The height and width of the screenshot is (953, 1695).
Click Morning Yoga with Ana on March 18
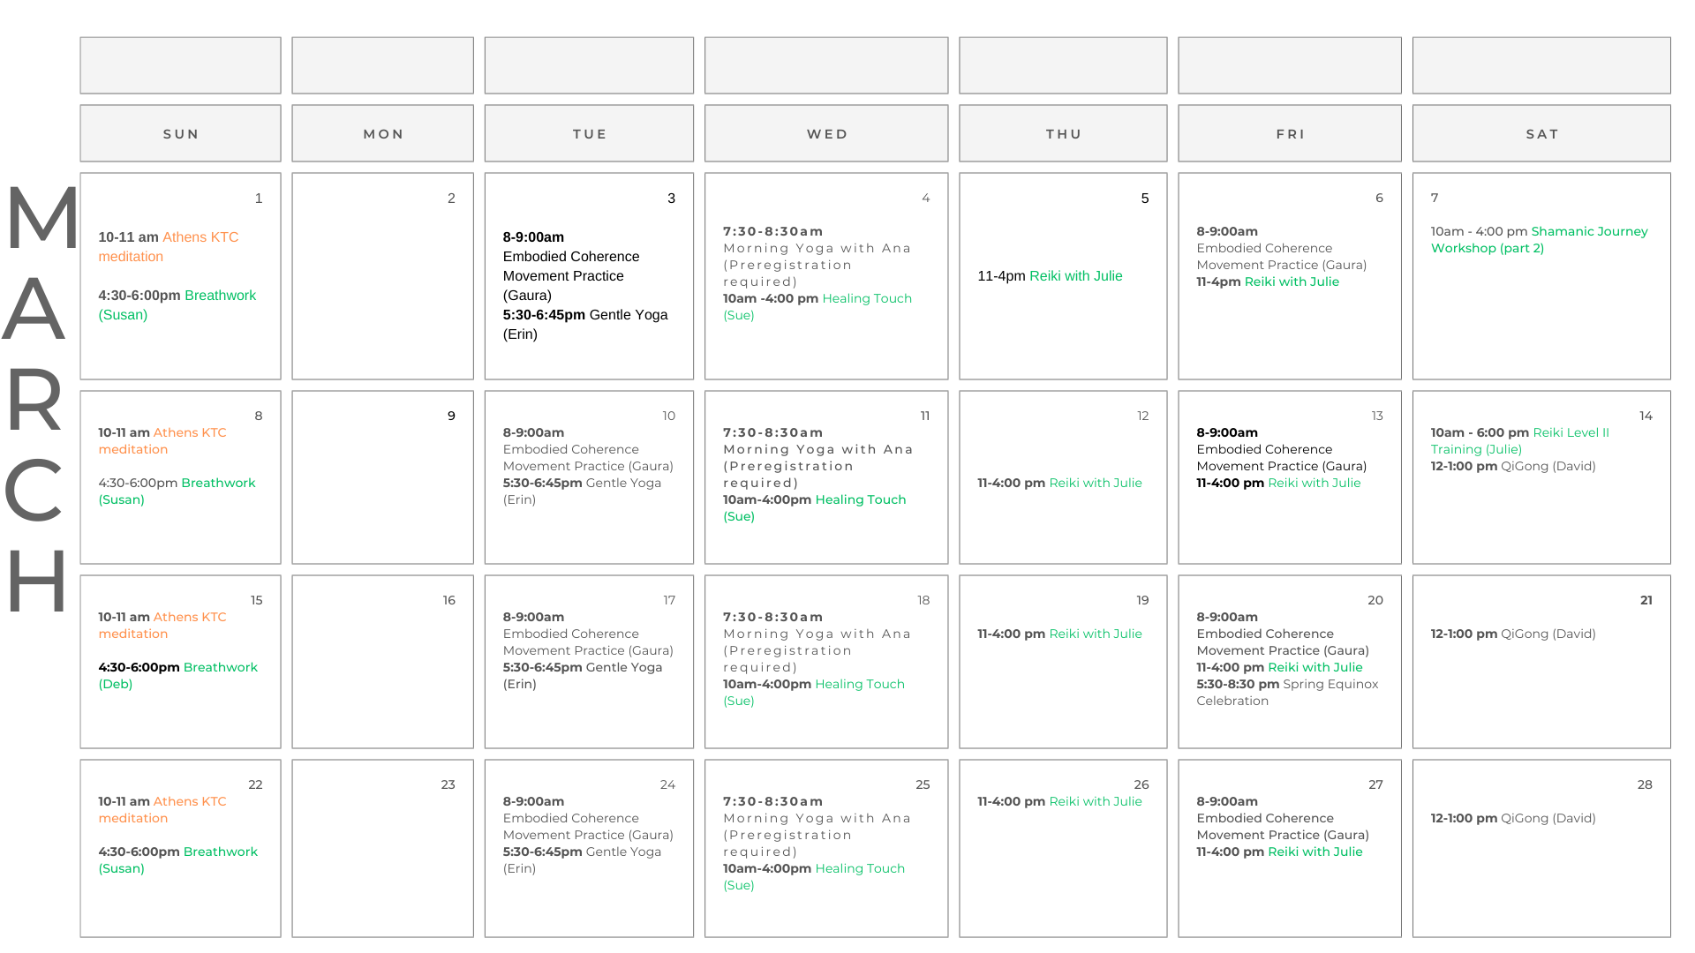point(816,634)
